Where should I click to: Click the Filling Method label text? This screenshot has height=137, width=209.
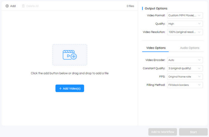click(x=156, y=85)
